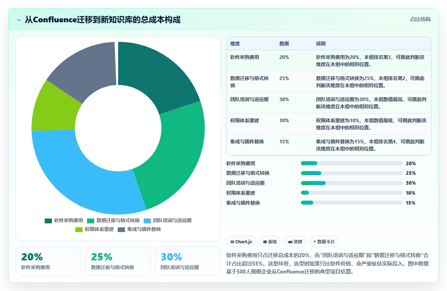Image resolution: width=447 pixels, height=291 pixels.
Task: Select the 权限体系重建 table row name
Action: click(245, 121)
